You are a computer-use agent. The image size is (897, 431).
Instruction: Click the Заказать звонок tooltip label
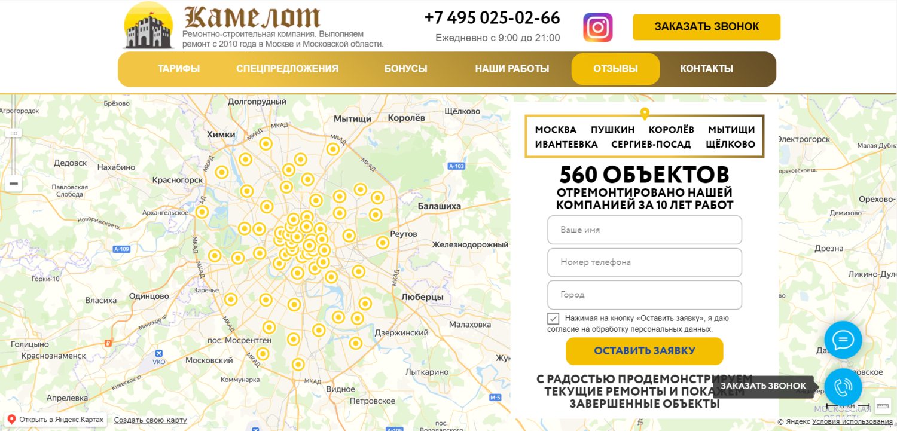(x=763, y=386)
